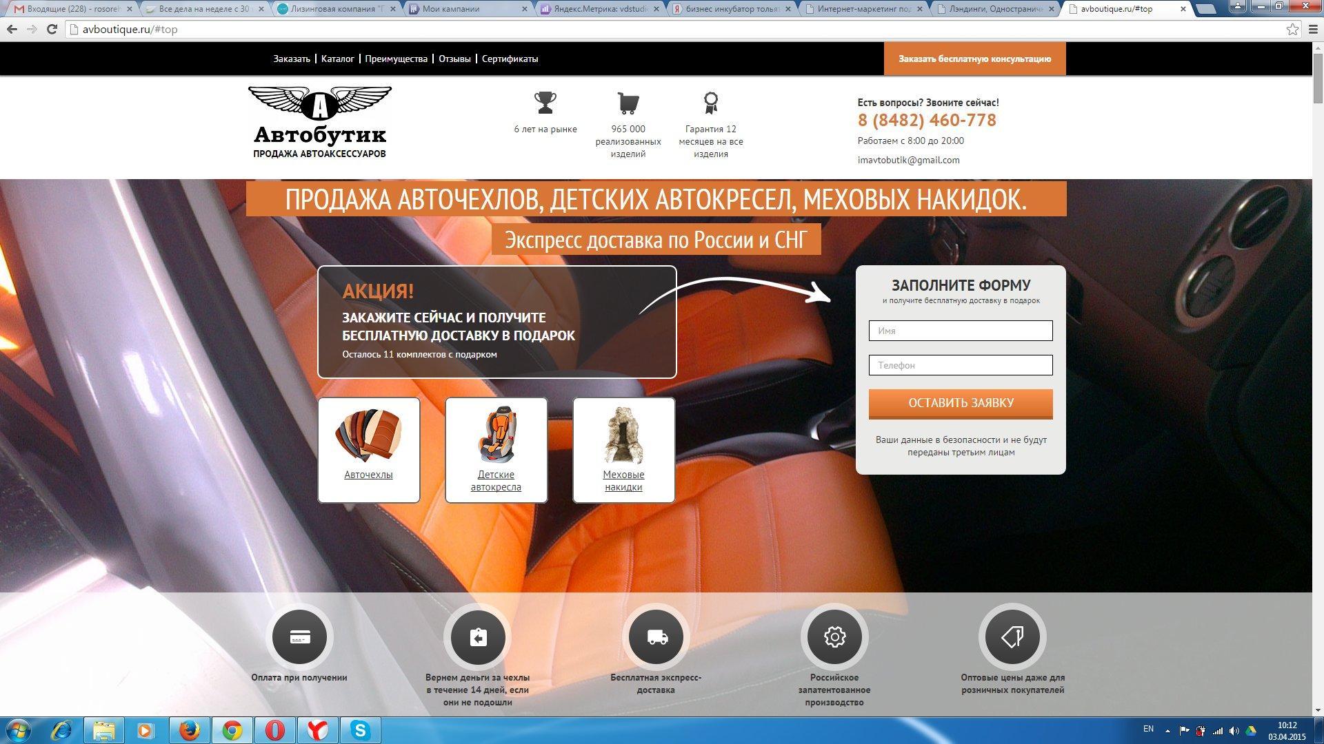1324x744 pixels.
Task: Click the payment card icon for 'Оплата при получении'
Action: point(299,637)
